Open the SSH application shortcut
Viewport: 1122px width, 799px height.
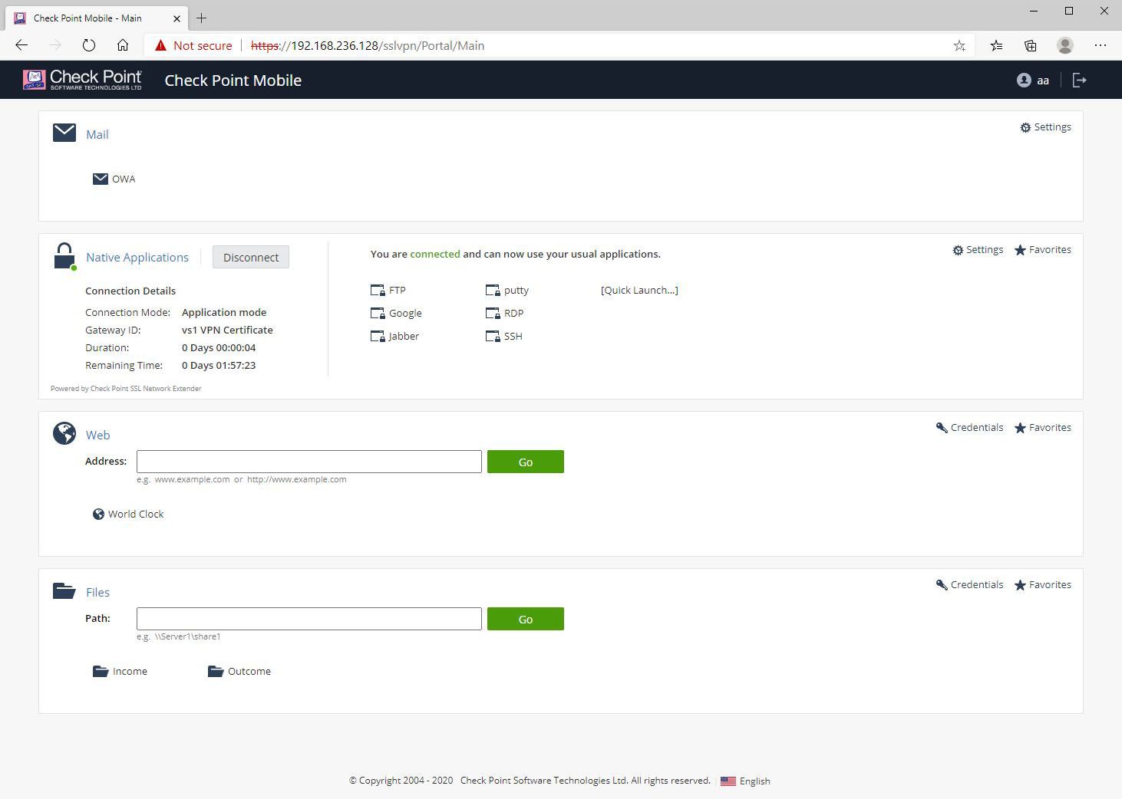click(x=513, y=336)
